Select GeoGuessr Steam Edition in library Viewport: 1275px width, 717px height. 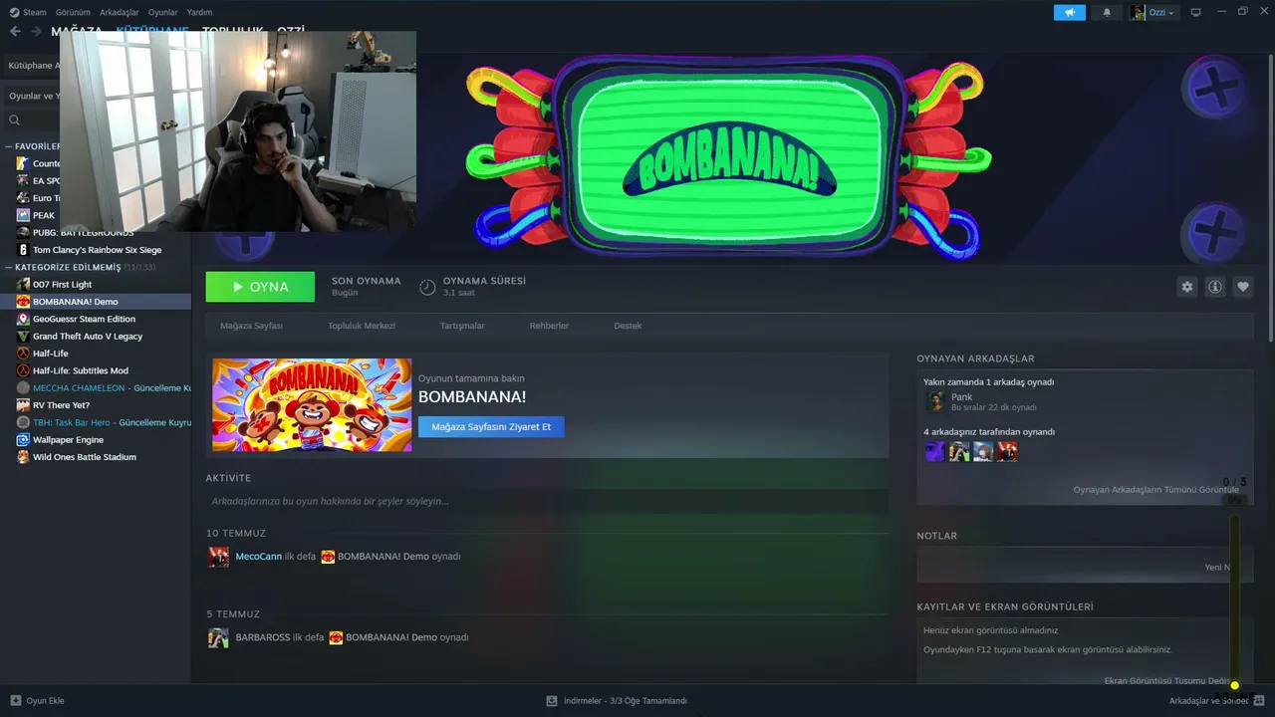[84, 319]
